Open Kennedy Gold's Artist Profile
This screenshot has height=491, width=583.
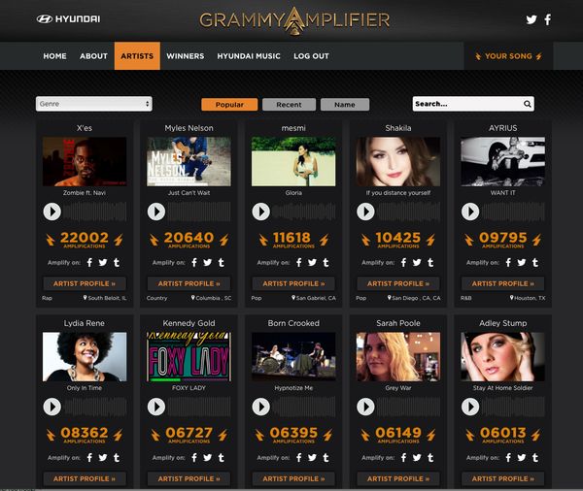(x=189, y=478)
